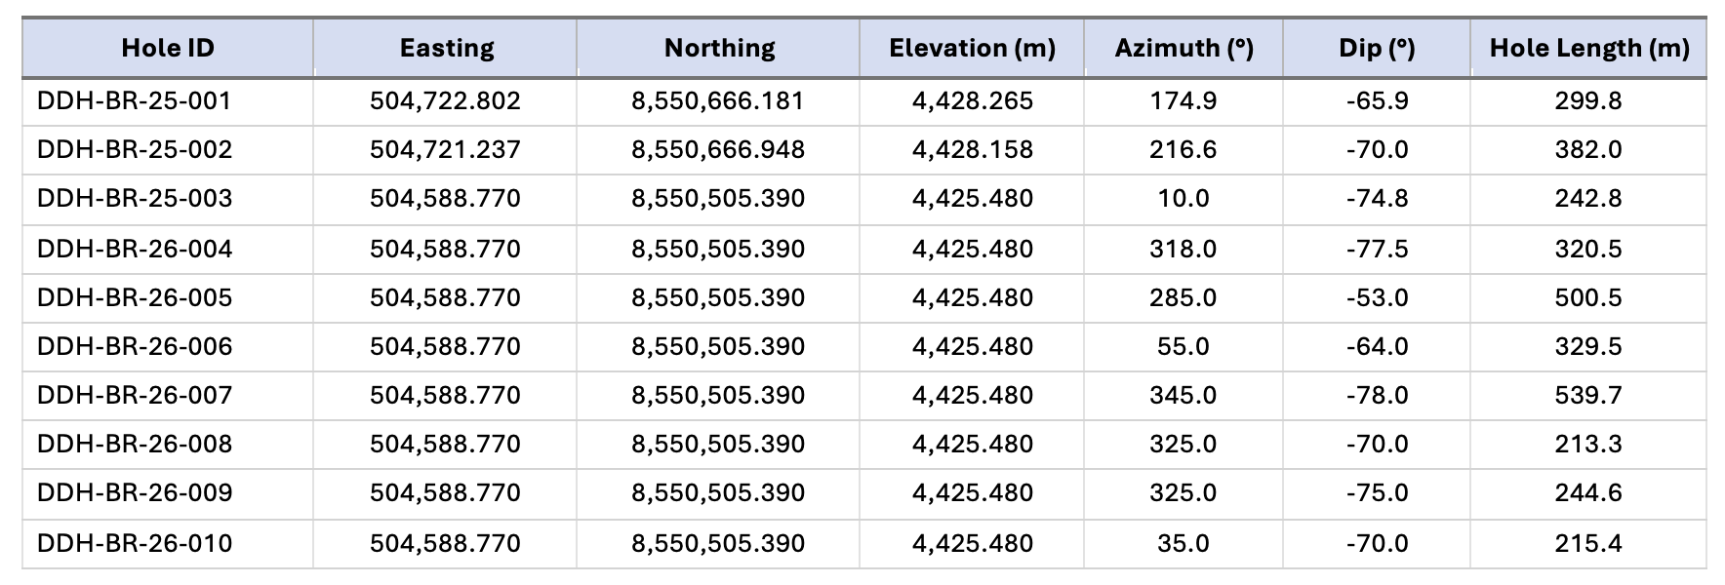The image size is (1725, 585).
Task: Select hole length value 539.7
Action: 1588,395
